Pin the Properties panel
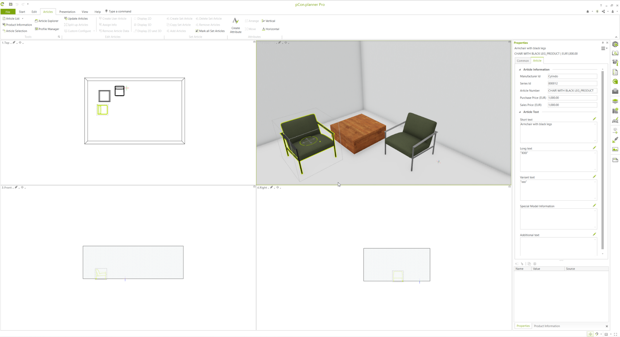This screenshot has width=620, height=337. [x=603, y=43]
